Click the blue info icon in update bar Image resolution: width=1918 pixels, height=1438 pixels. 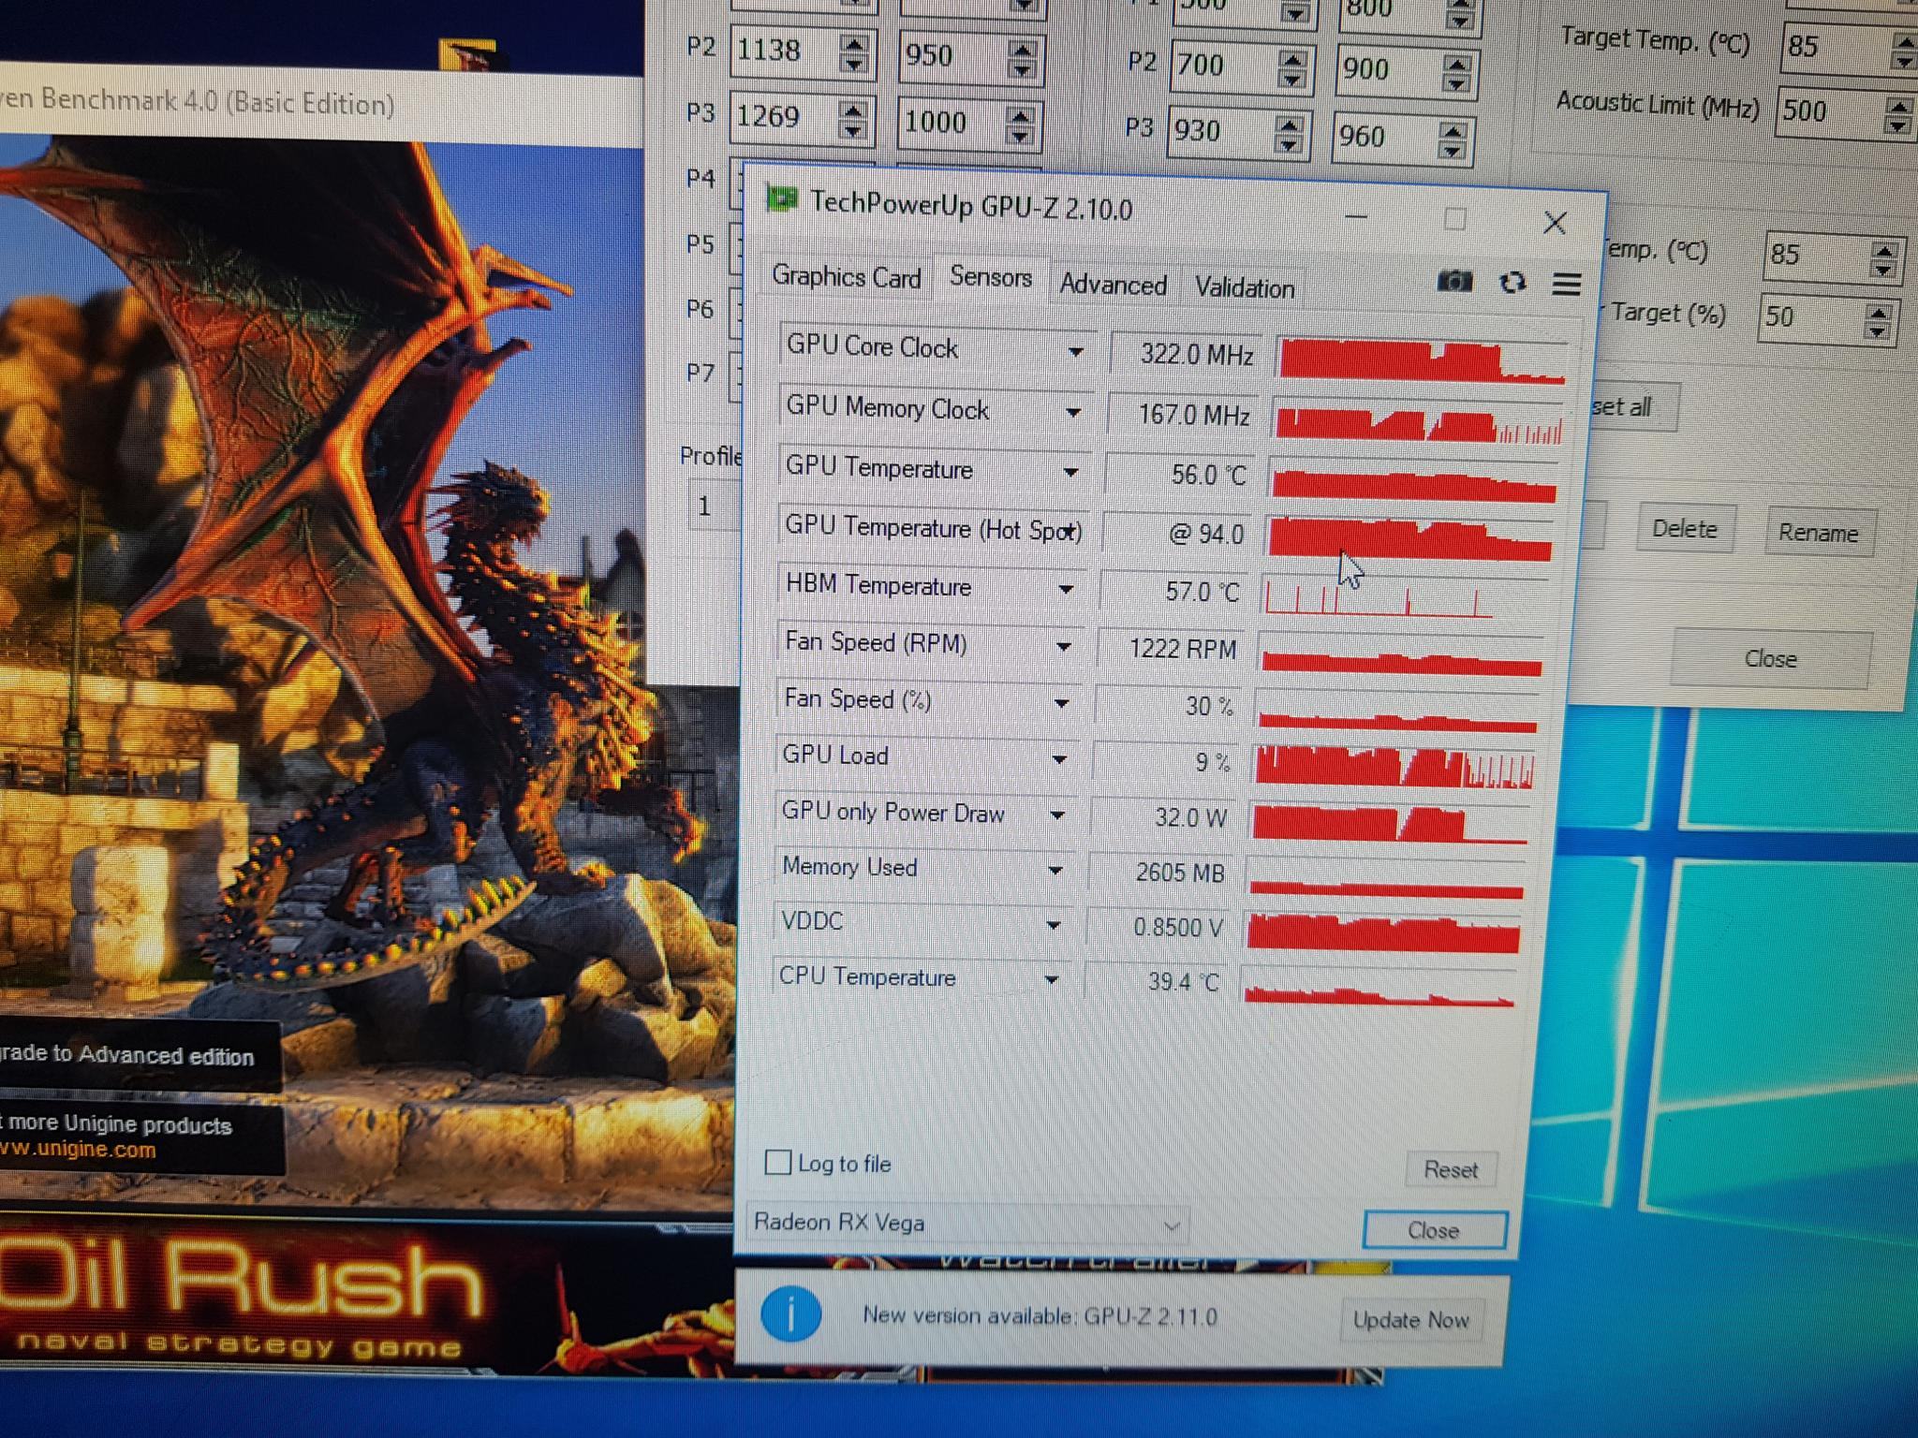tap(791, 1313)
